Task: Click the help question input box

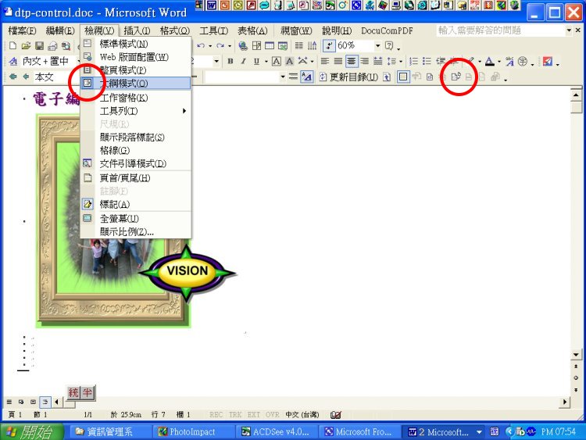Action: 501,30
